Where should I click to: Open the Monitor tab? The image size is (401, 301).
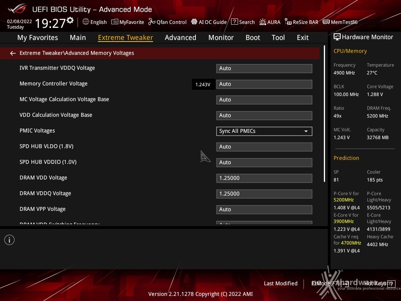[221, 38]
